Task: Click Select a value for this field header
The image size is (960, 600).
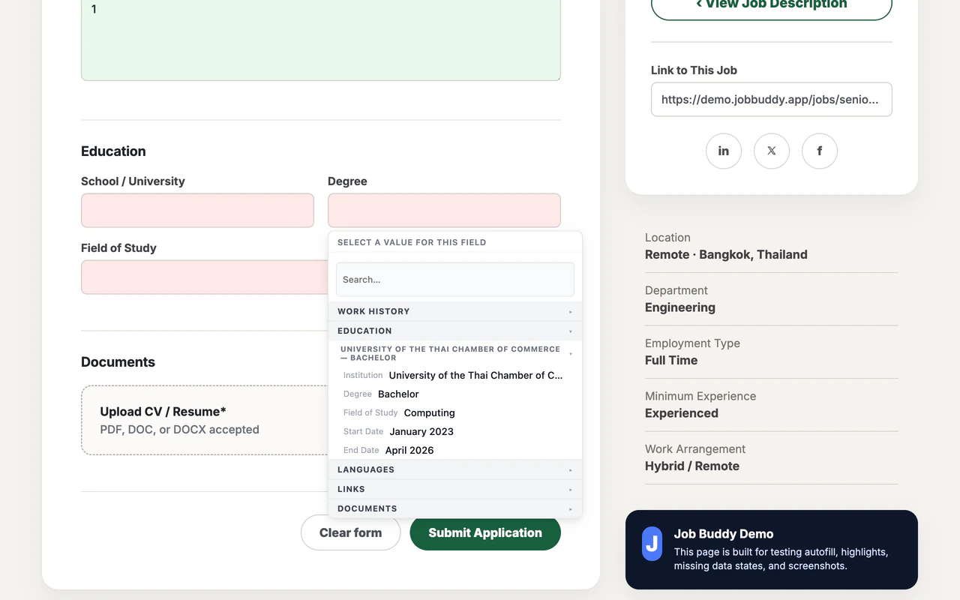Action: [412, 242]
